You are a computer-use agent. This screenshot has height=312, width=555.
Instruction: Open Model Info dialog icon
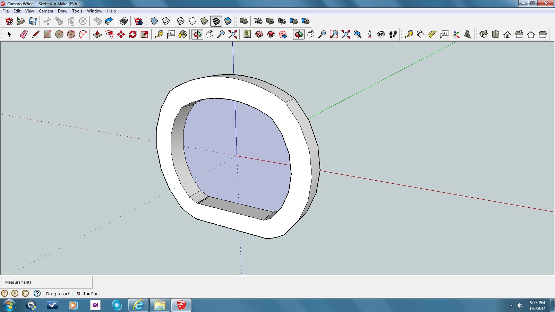coord(138,21)
